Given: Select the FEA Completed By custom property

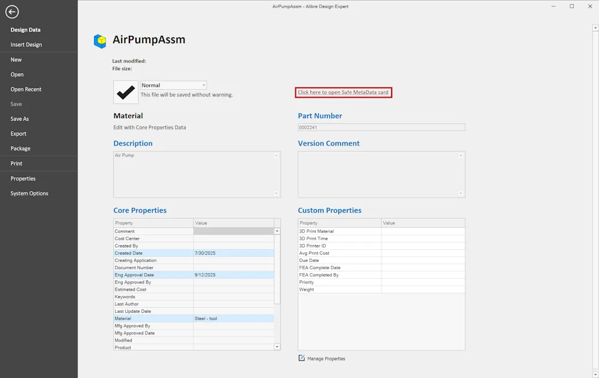Looking at the screenshot, I should tap(381, 275).
